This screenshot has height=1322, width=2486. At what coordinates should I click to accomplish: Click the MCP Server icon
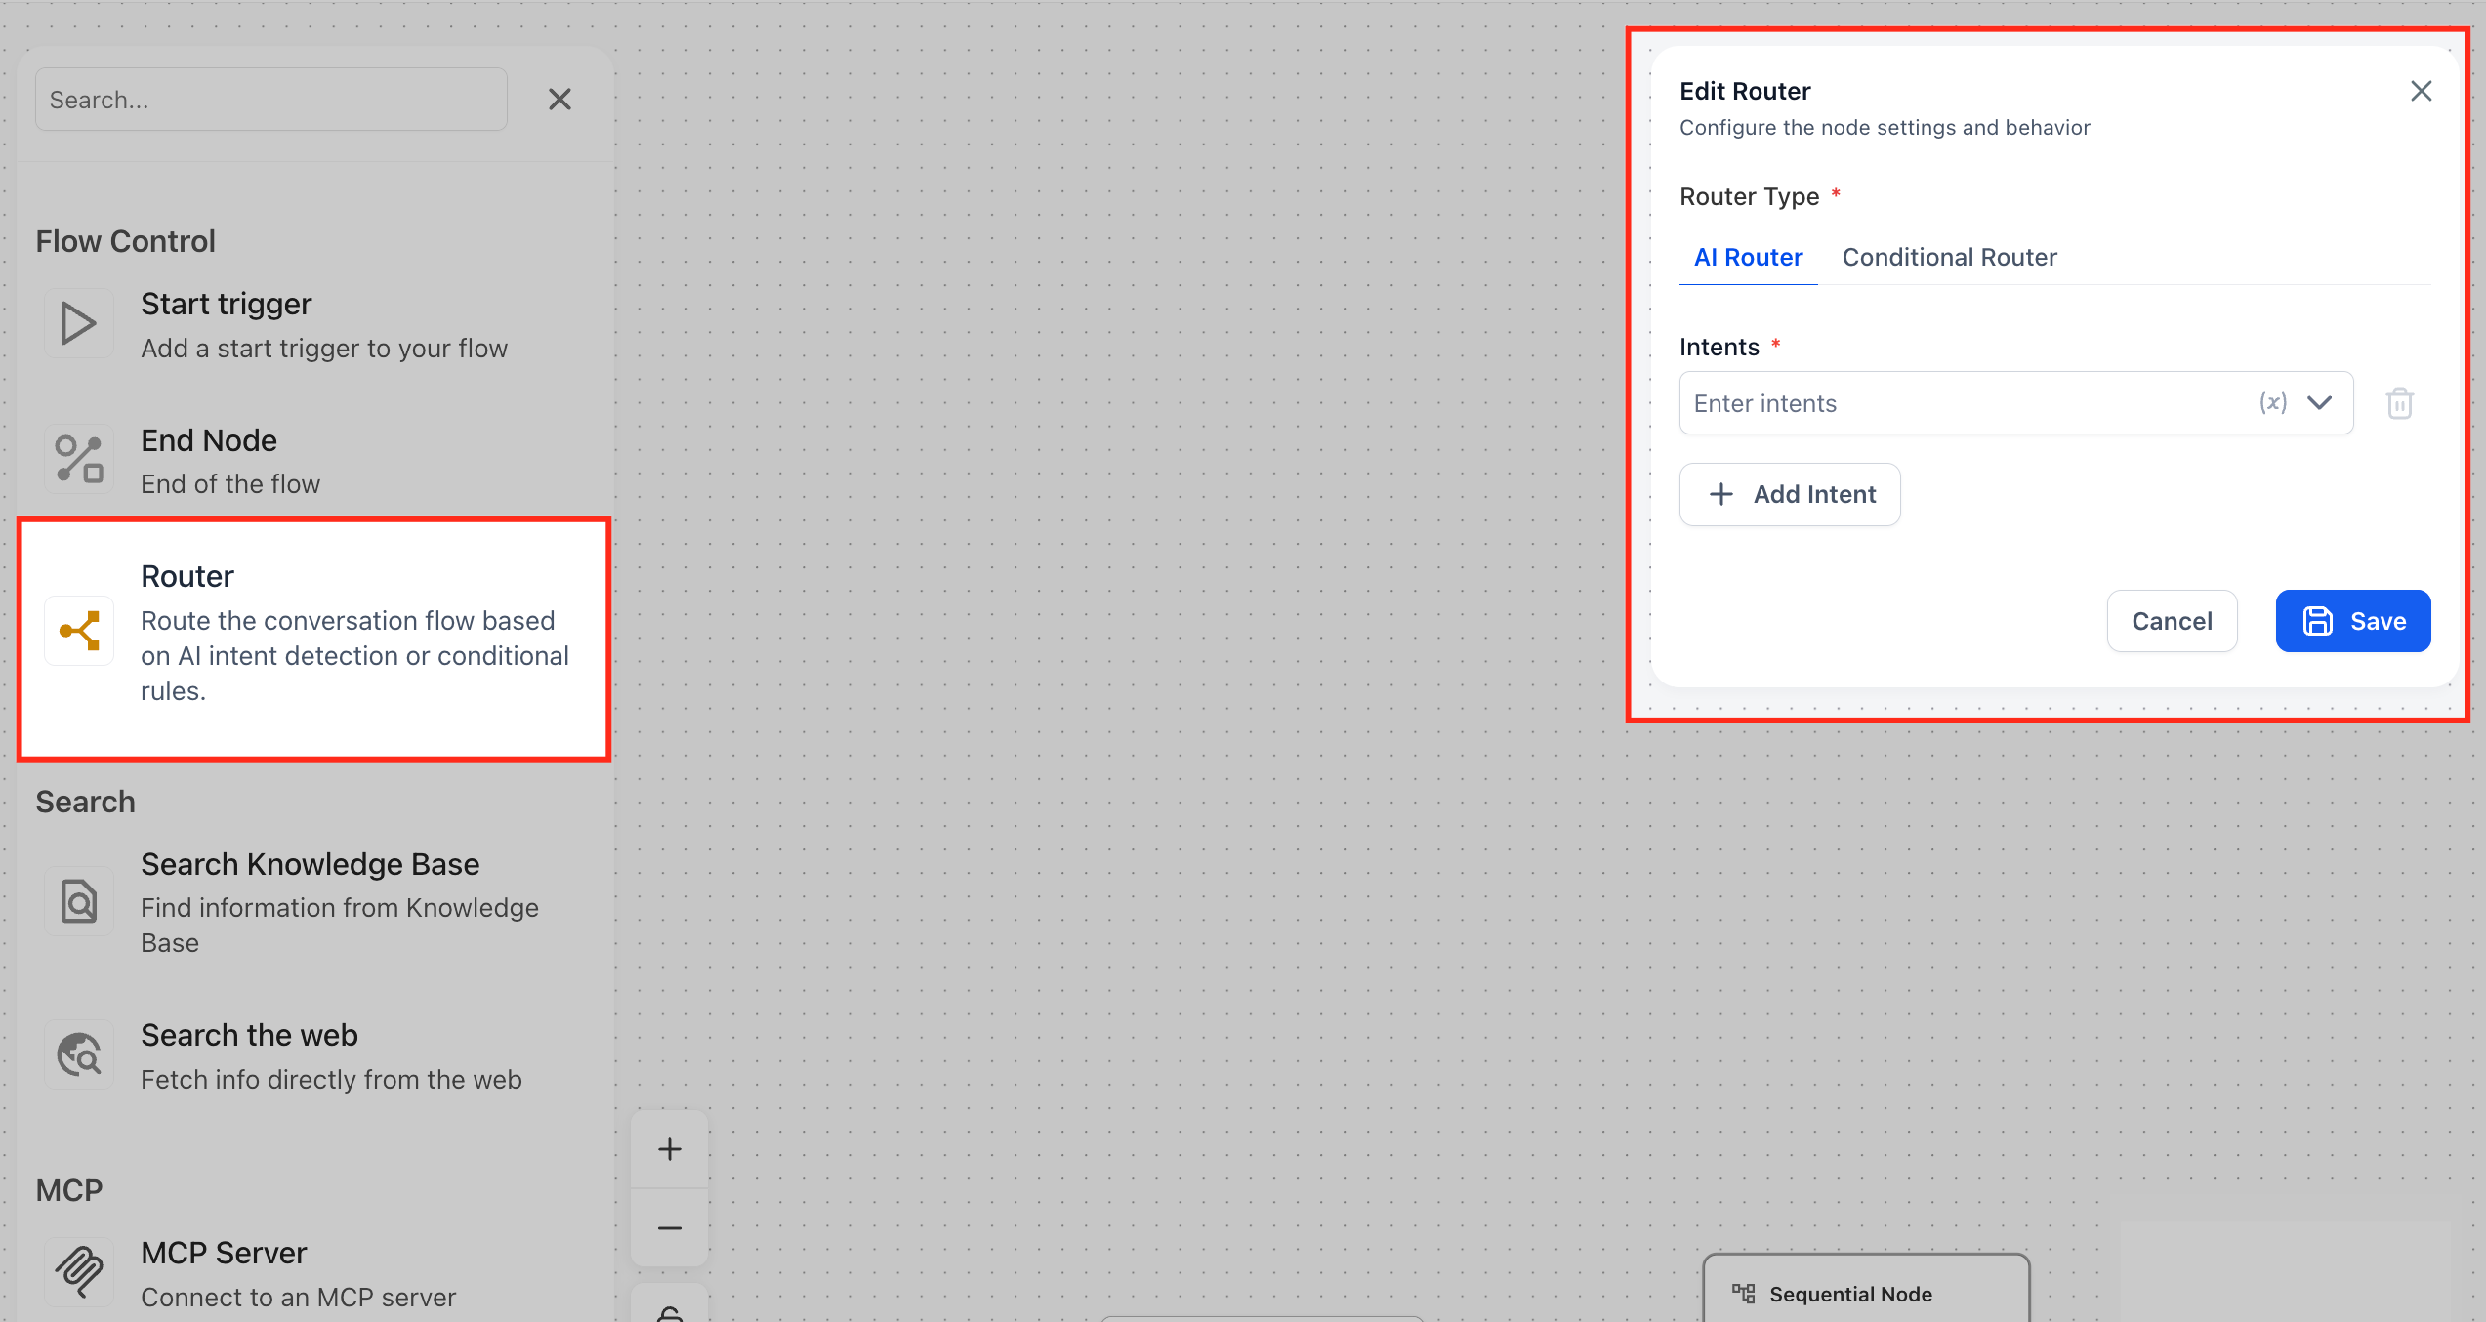78,1271
